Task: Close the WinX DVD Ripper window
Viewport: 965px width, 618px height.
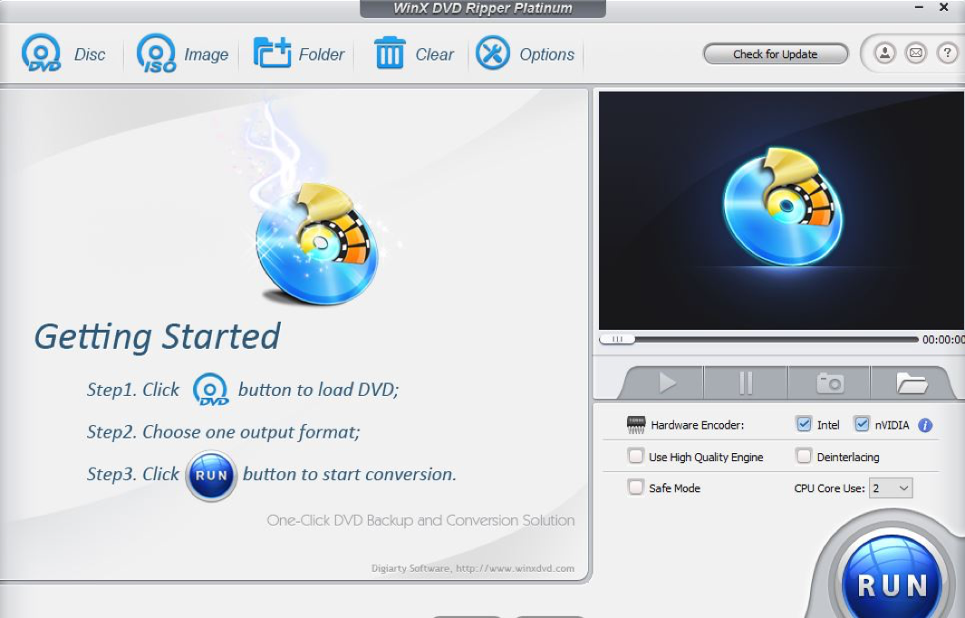Action: (944, 7)
